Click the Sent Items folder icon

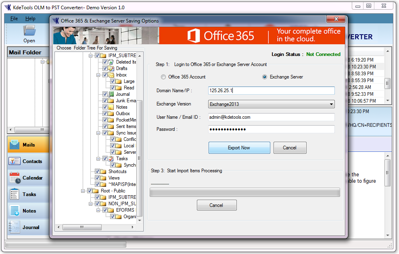click(x=111, y=126)
